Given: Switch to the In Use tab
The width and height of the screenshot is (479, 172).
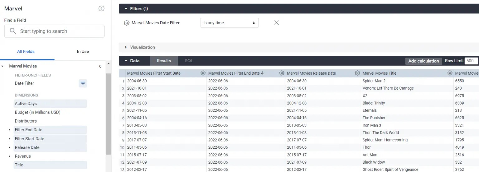Looking at the screenshot, I should (83, 52).
